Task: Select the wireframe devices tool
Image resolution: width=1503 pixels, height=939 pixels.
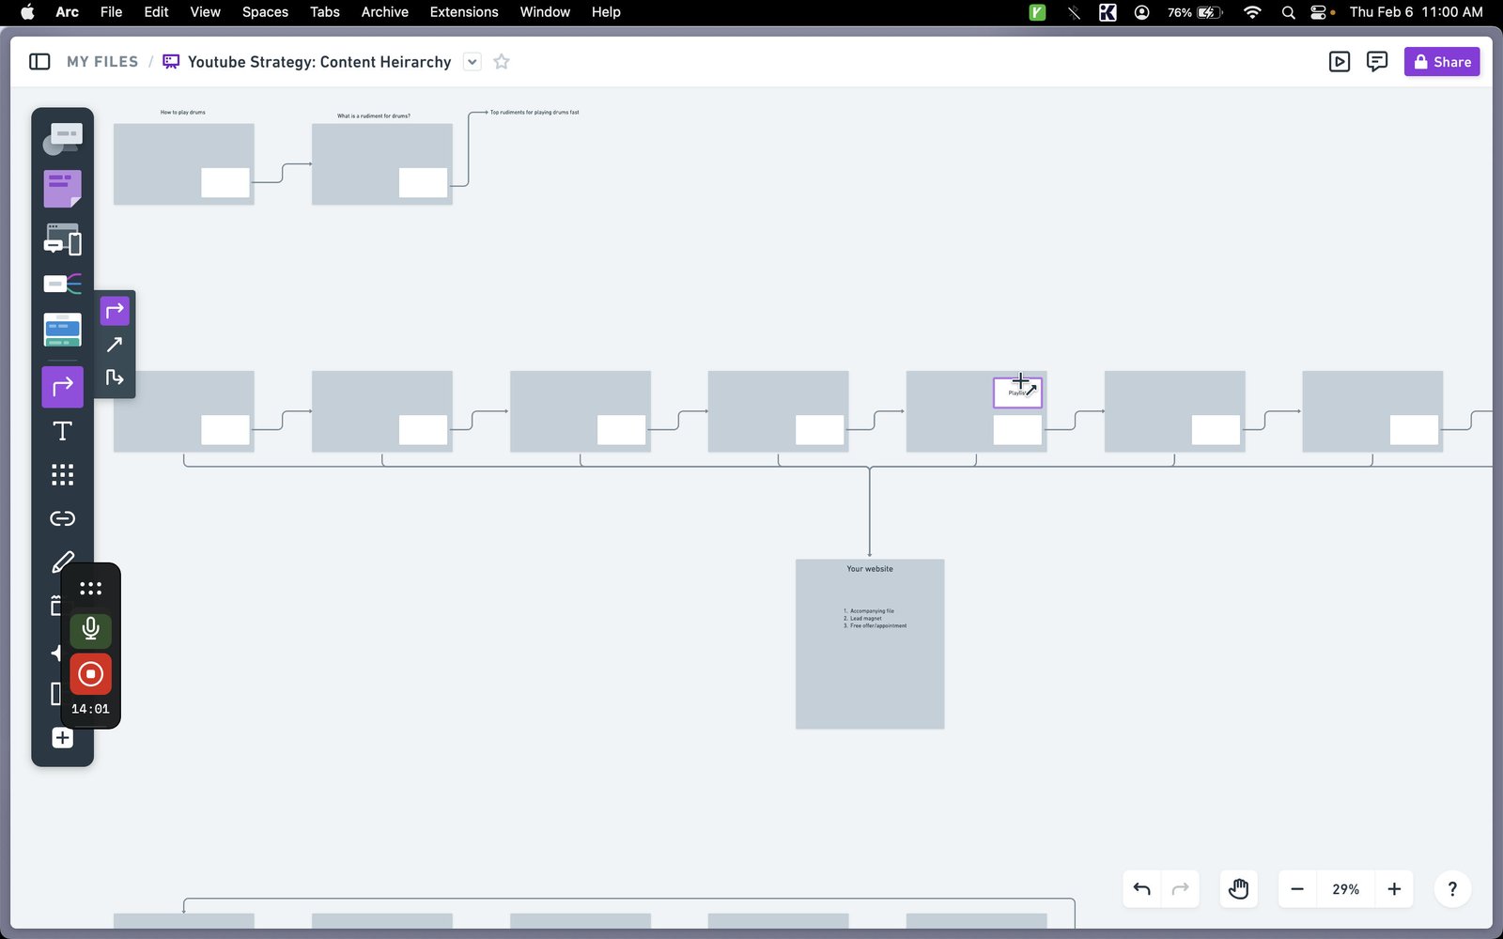Action: [62, 239]
